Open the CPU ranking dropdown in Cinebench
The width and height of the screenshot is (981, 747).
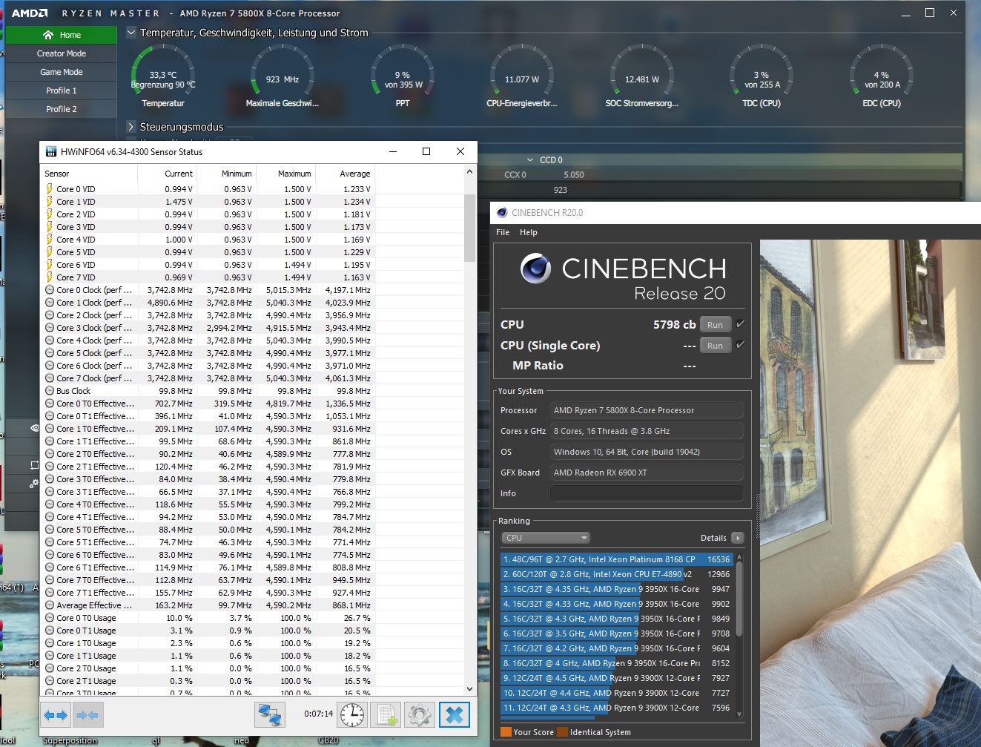pos(546,538)
